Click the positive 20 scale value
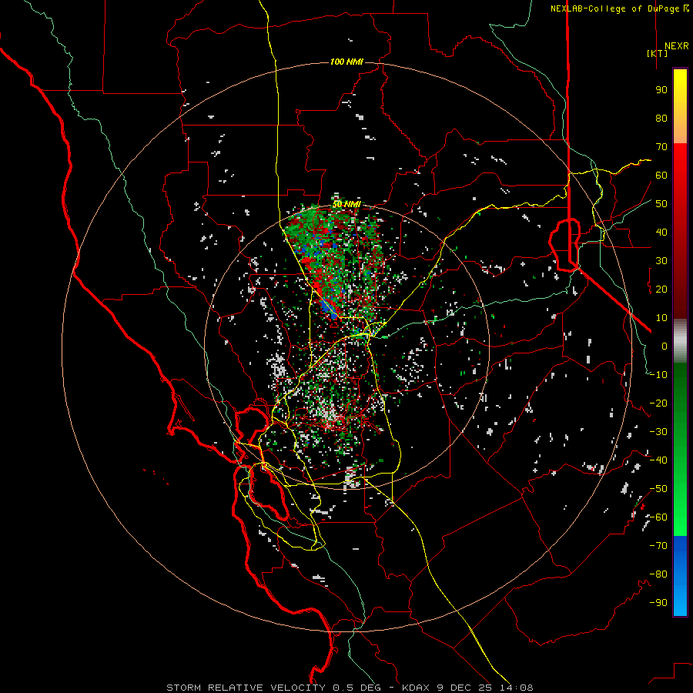This screenshot has width=693, height=693. click(661, 290)
